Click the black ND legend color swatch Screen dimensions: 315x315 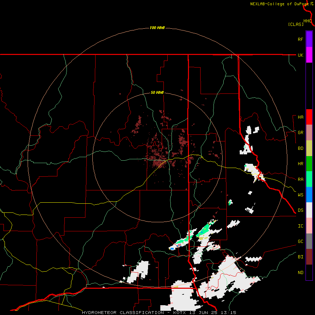(x=309, y=272)
